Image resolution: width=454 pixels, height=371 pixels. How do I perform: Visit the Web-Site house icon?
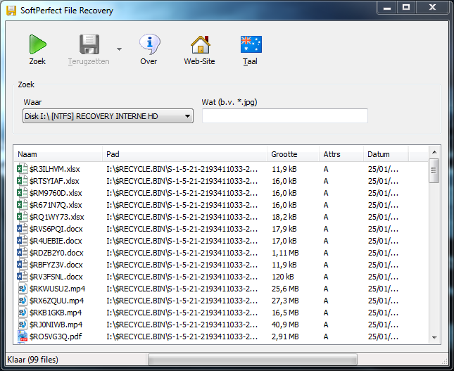click(200, 44)
